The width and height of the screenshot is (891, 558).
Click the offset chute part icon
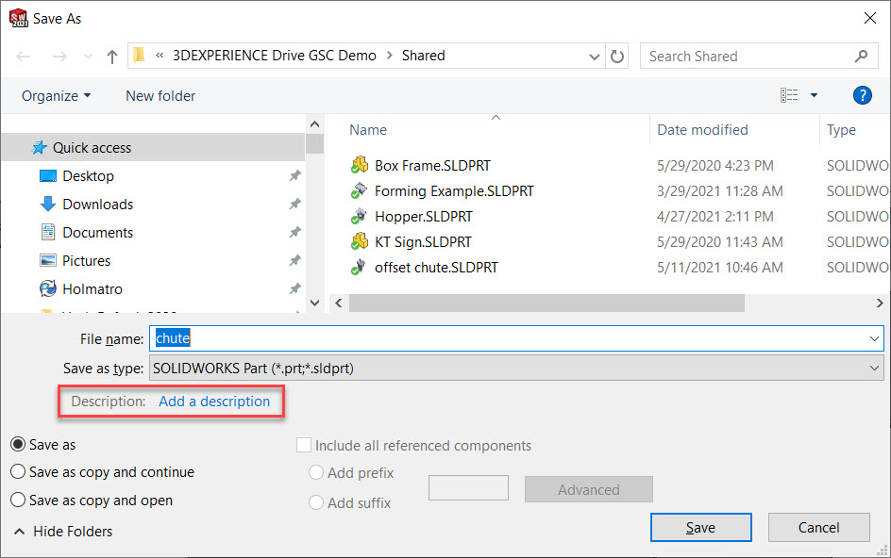359,268
